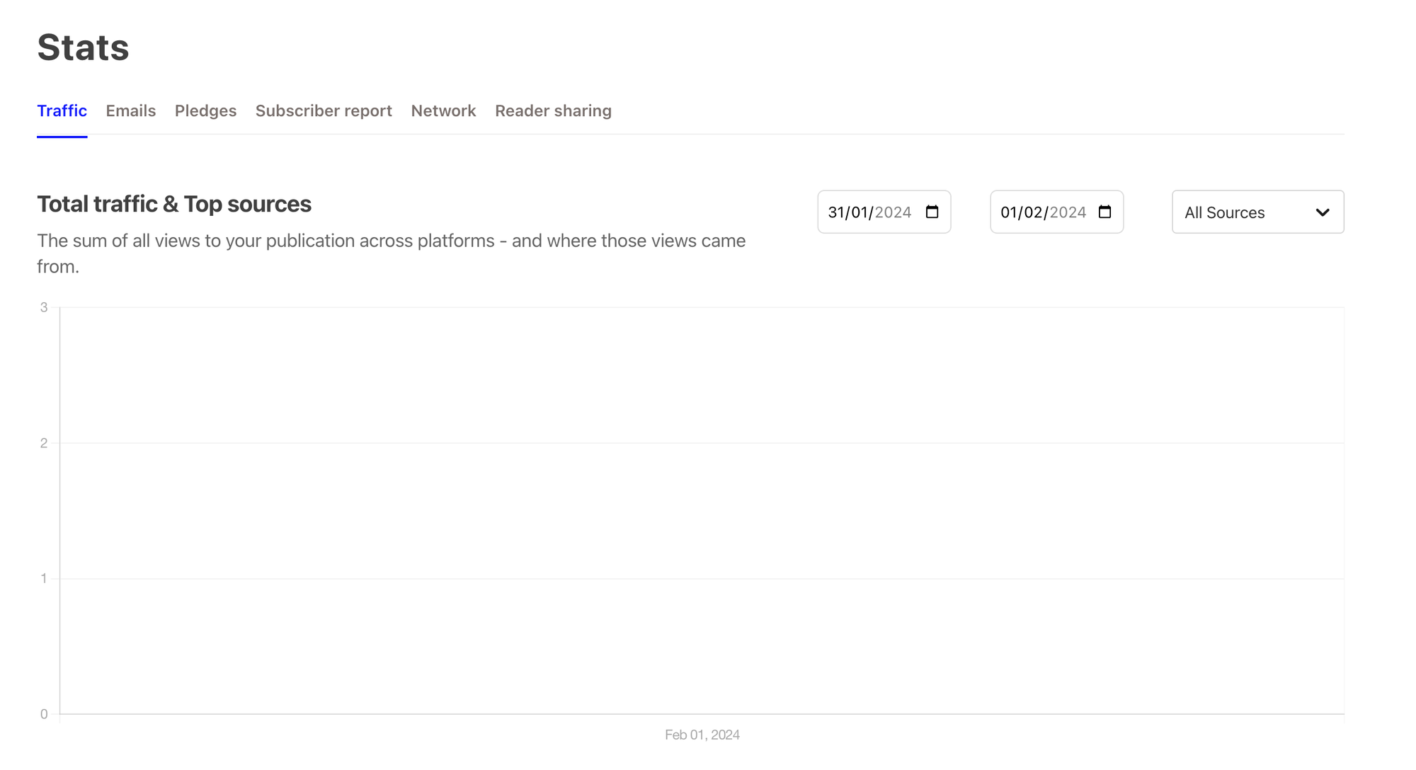Click the 'Feb 01, 2024' axis label
This screenshot has height=770, width=1416.
pos(702,735)
